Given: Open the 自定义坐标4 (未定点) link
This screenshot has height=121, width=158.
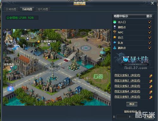Looking at the screenshot, I should click(x=127, y=91).
